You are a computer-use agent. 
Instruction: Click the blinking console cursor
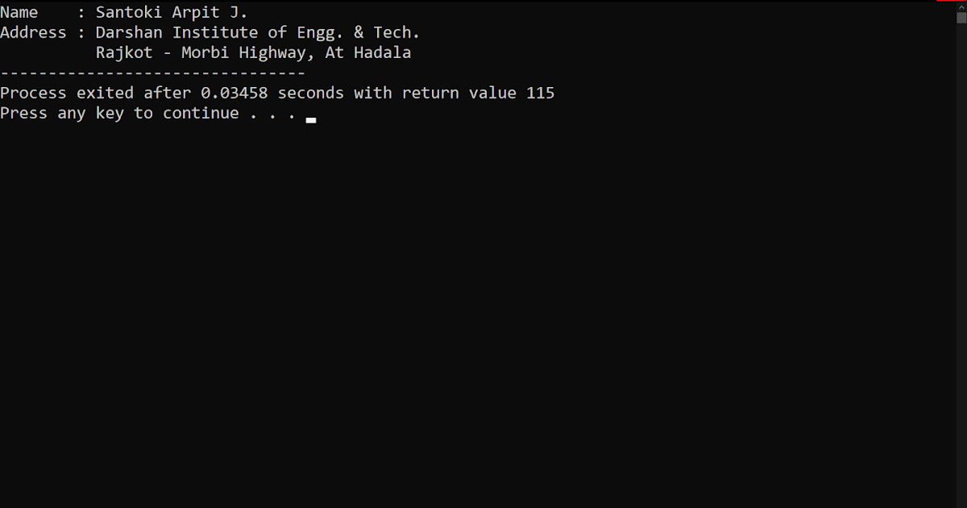click(311, 119)
